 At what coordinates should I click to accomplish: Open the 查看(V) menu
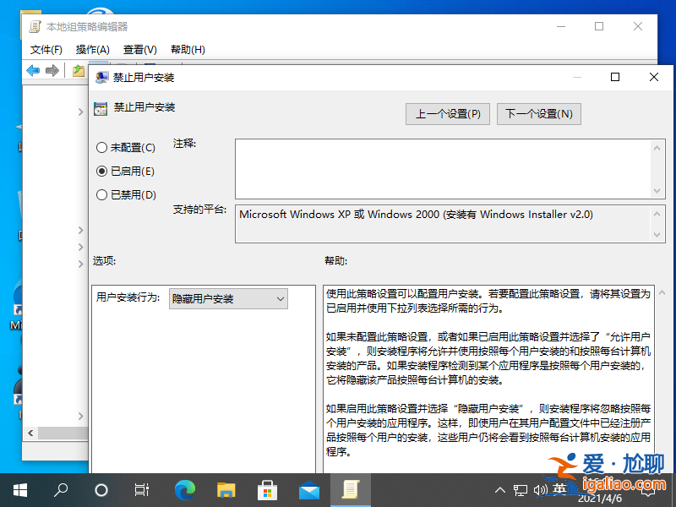(140, 50)
